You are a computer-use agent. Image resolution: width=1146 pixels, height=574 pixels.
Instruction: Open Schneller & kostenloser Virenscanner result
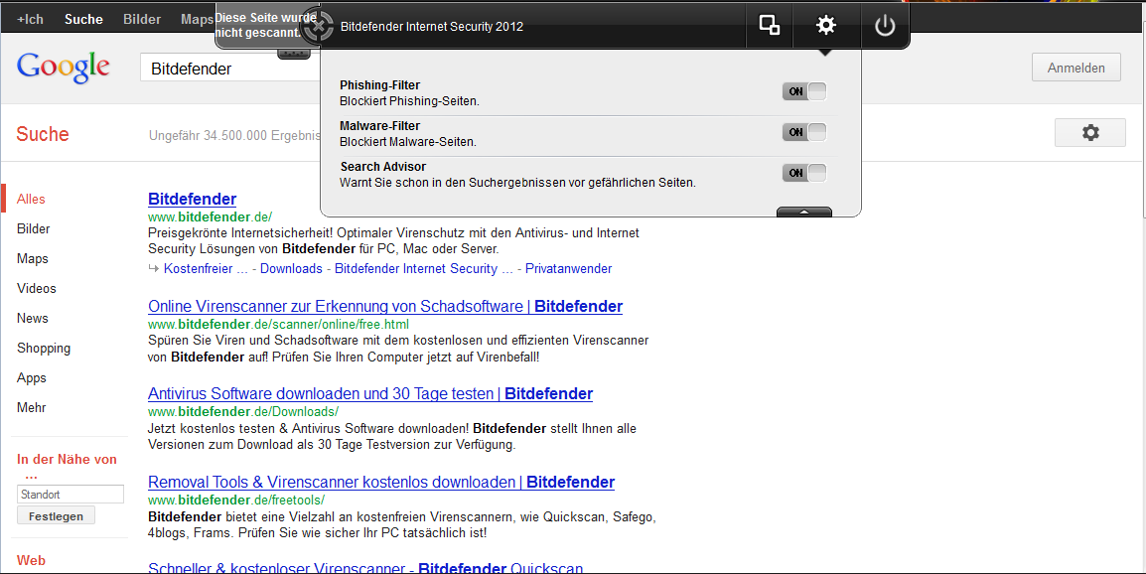365,567
